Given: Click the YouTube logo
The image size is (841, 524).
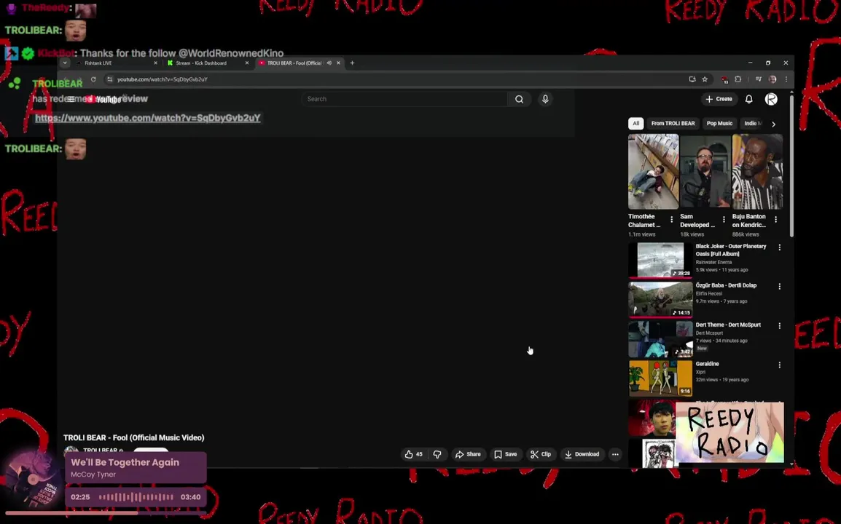Looking at the screenshot, I should pyautogui.click(x=103, y=99).
